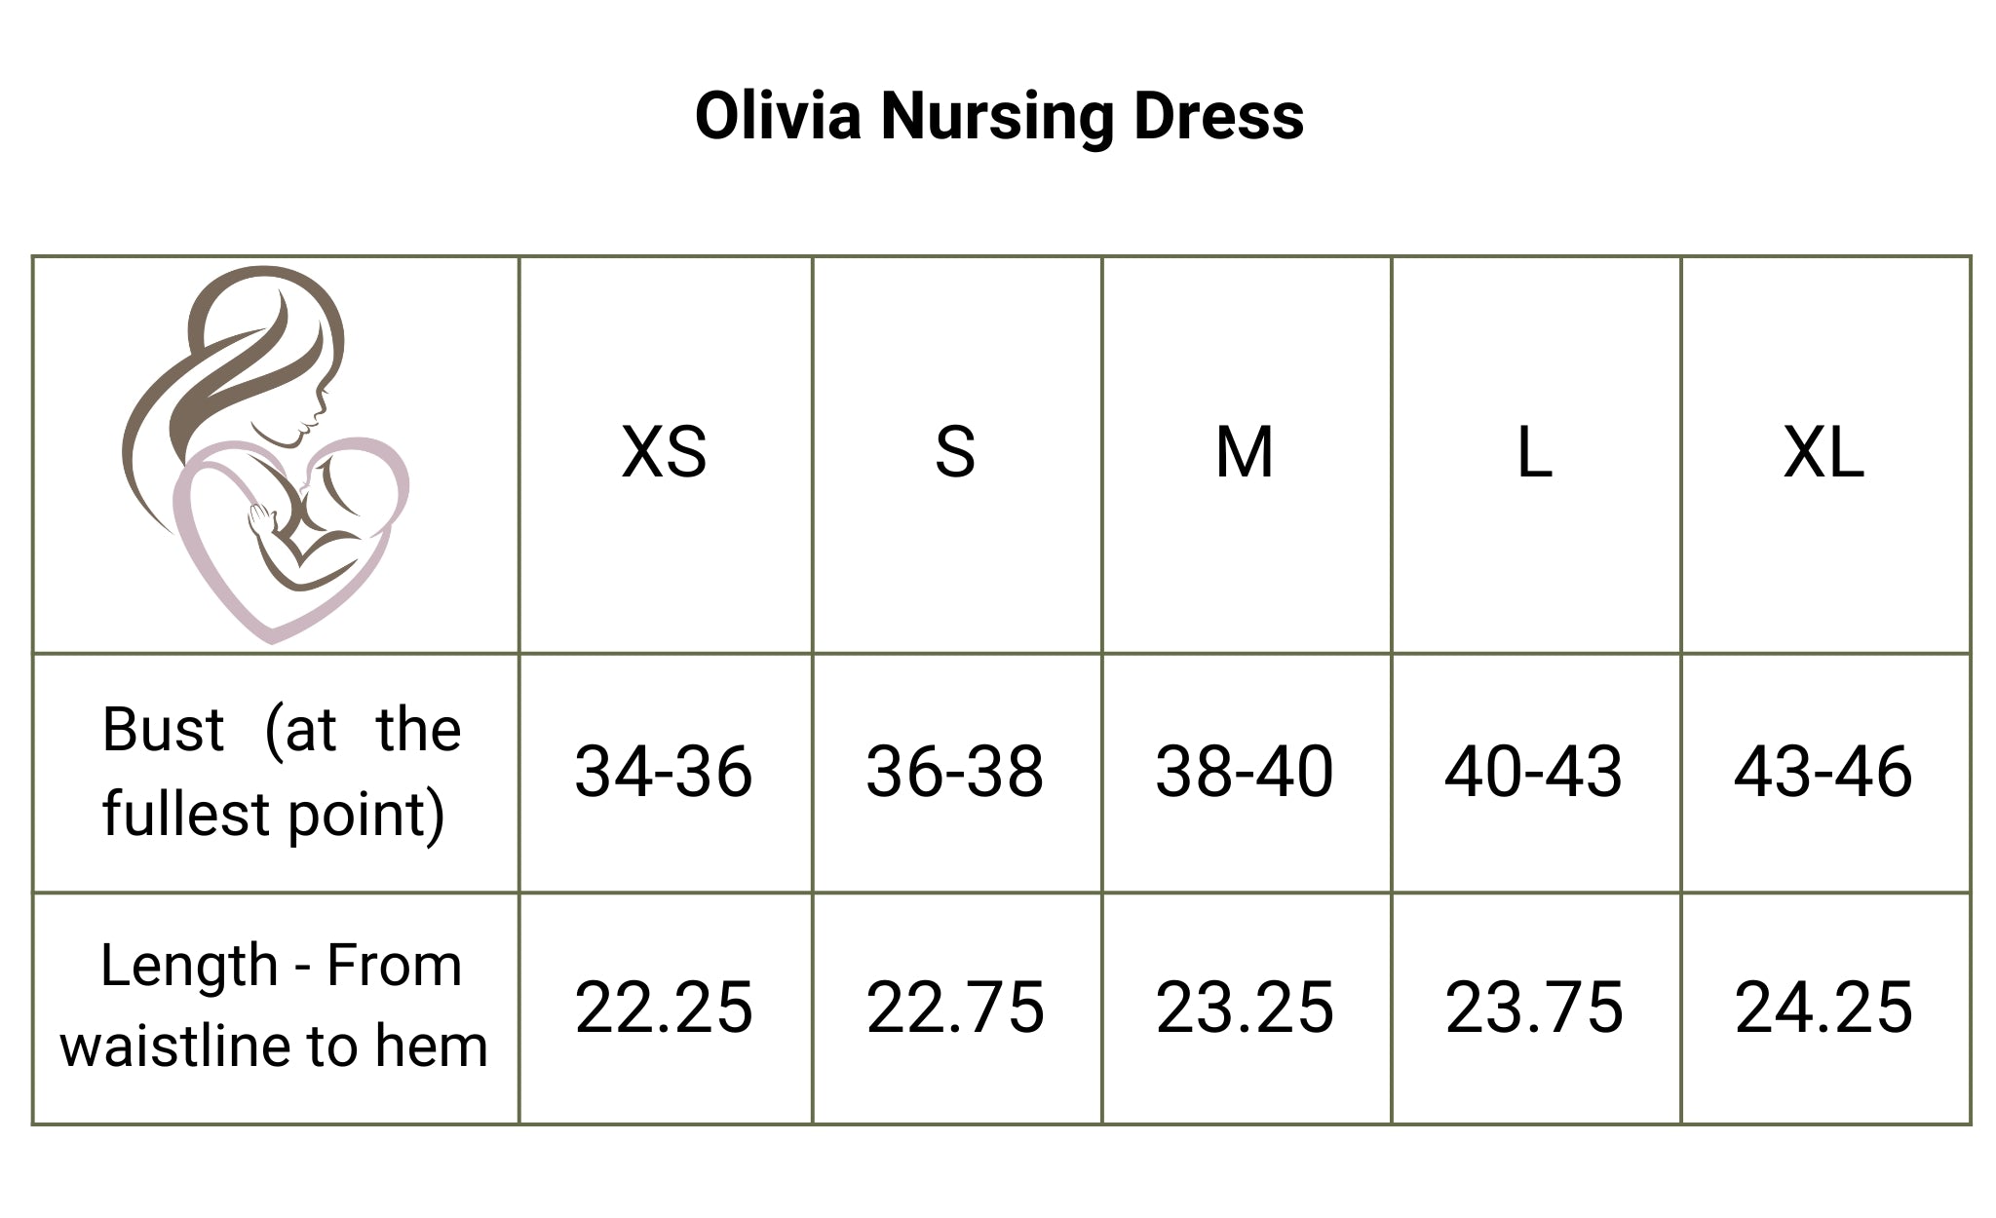Viewport: 1996px width, 1218px height.
Task: Click the 23.25 length value
Action: tap(1245, 1008)
